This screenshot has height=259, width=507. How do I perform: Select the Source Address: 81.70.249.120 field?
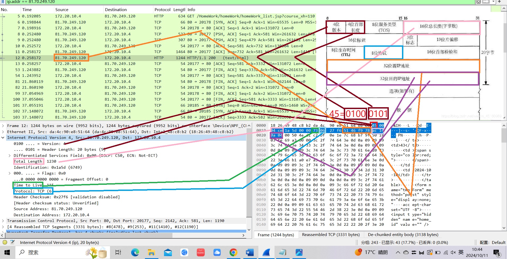(48, 209)
